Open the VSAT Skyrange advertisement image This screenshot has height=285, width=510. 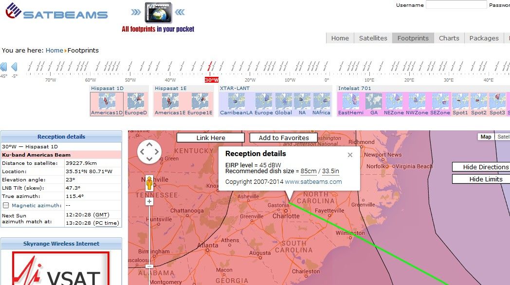[x=61, y=268]
